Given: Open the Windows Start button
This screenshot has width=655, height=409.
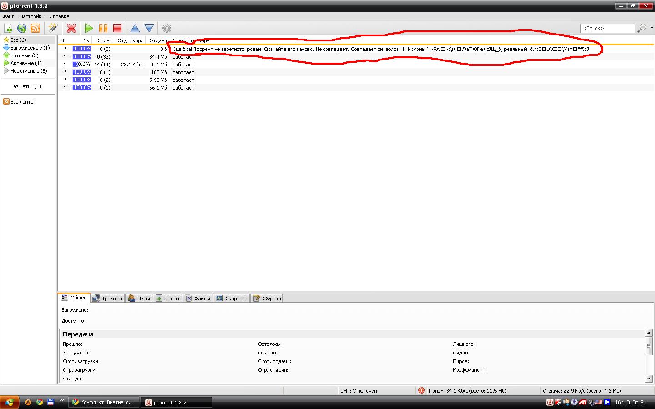Looking at the screenshot, I should click(10, 402).
